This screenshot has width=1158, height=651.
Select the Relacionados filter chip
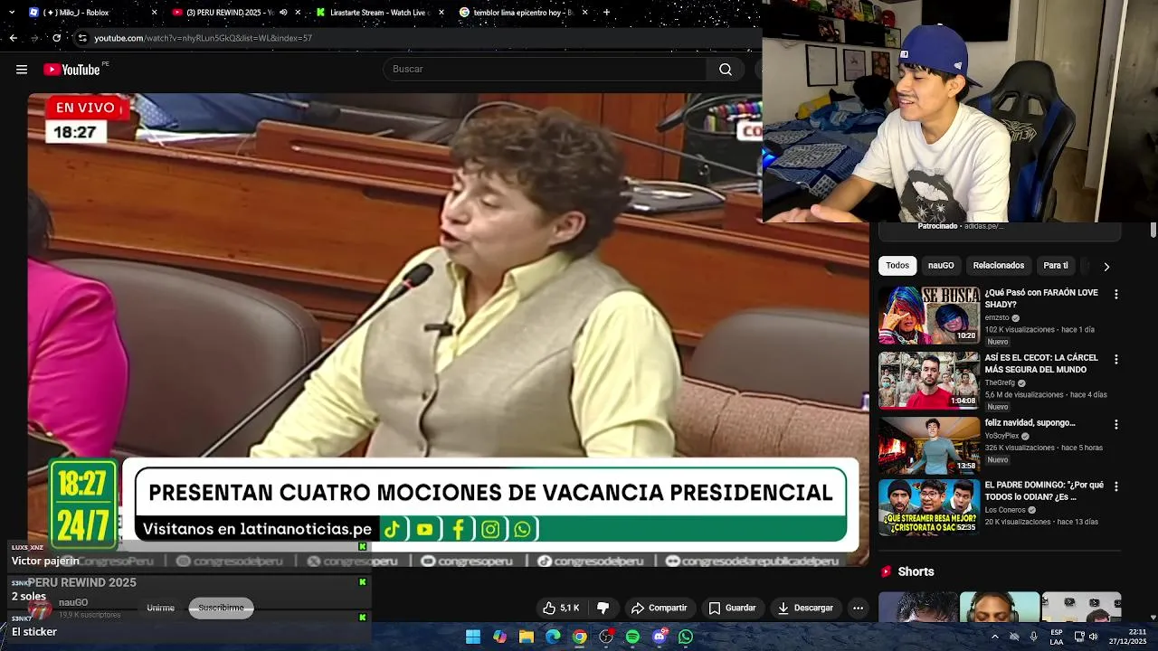click(999, 266)
